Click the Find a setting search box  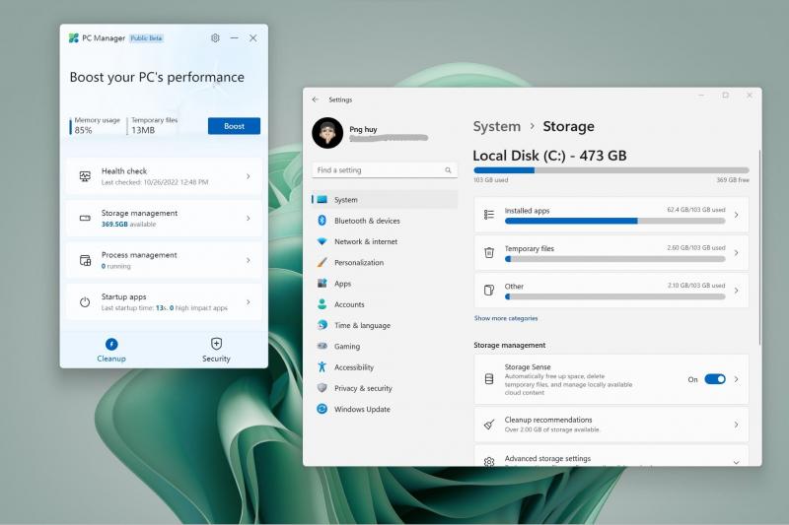tap(385, 170)
